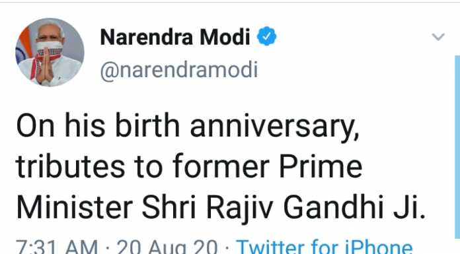Expand the tweet options chevron
Screen dimensions: 460x254
(x=438, y=37)
